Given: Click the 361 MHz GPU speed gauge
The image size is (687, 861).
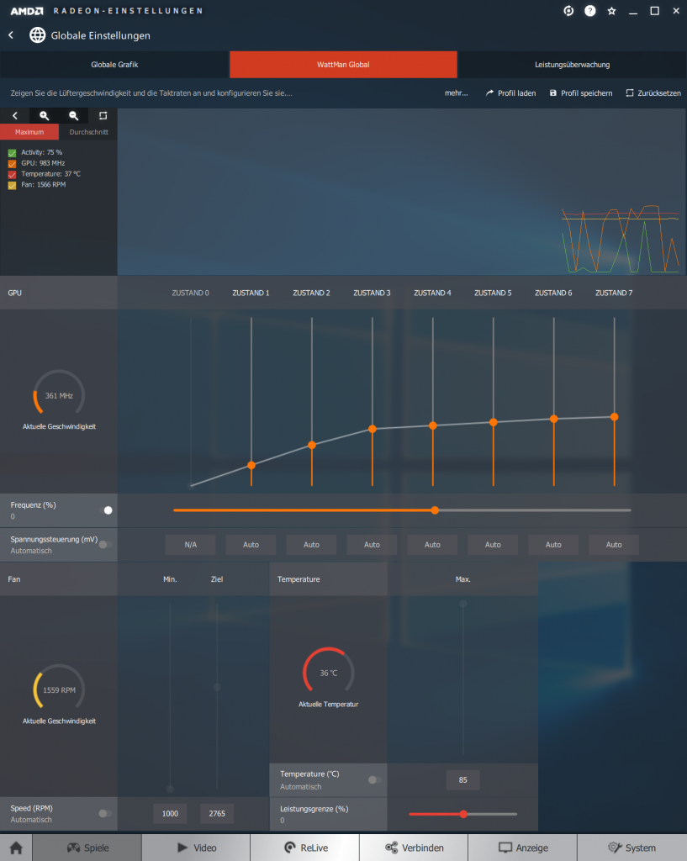Looking at the screenshot, I should pos(59,394).
